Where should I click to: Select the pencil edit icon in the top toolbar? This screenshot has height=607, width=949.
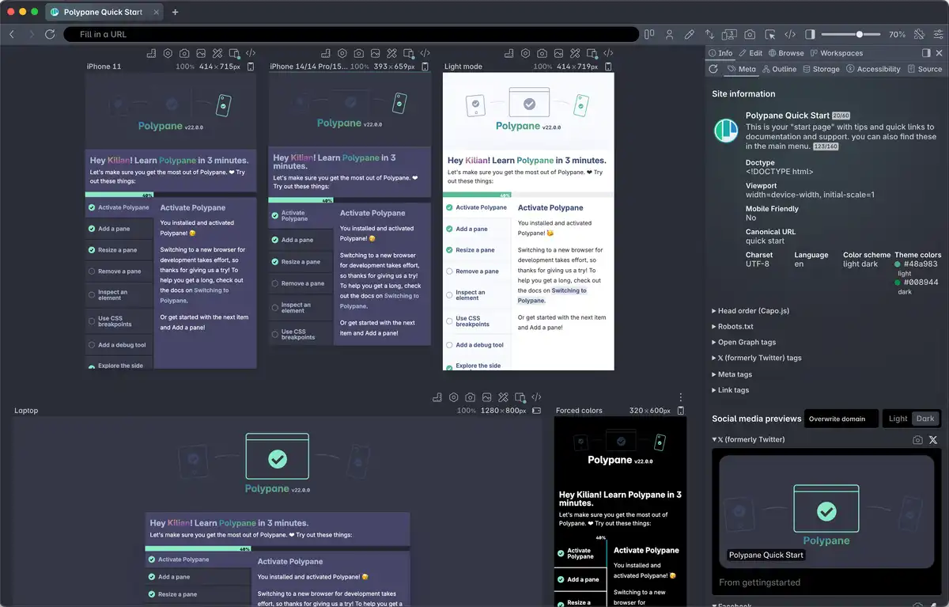[690, 35]
